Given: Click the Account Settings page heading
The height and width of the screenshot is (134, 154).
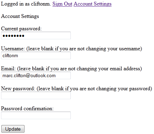Looking at the screenshot, I should pos(20,16).
